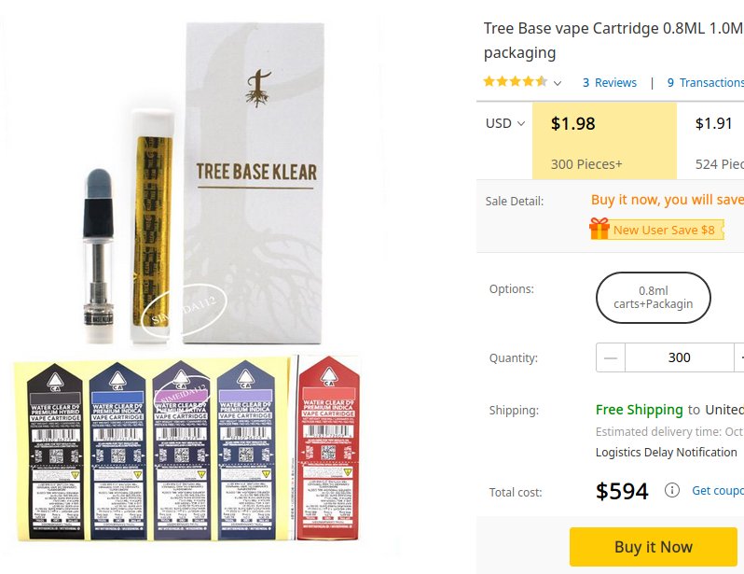Click the gift box icon for new users
The image size is (744, 574).
[x=599, y=229]
